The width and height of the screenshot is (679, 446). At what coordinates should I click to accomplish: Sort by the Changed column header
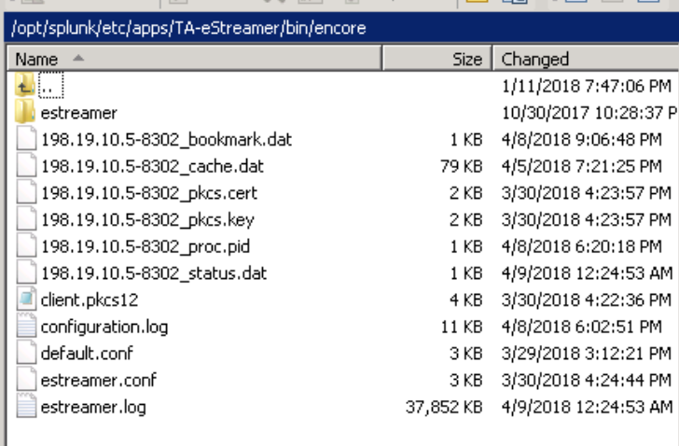[x=535, y=59]
